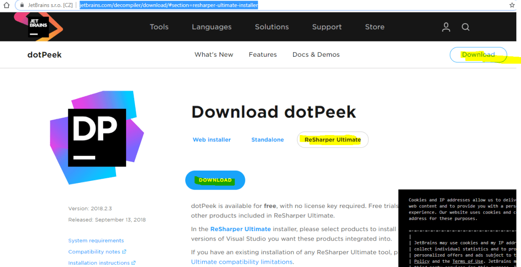
Task: Go to the Store page
Action: pyautogui.click(x=375, y=27)
